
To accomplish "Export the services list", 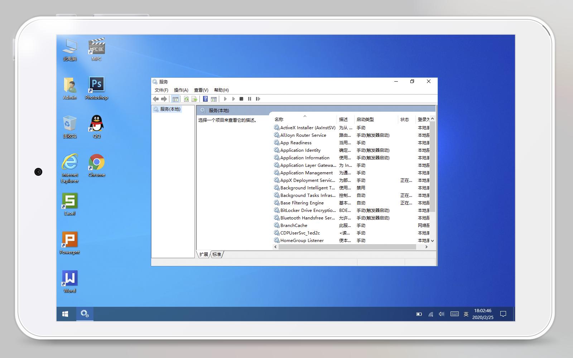I will 194,99.
